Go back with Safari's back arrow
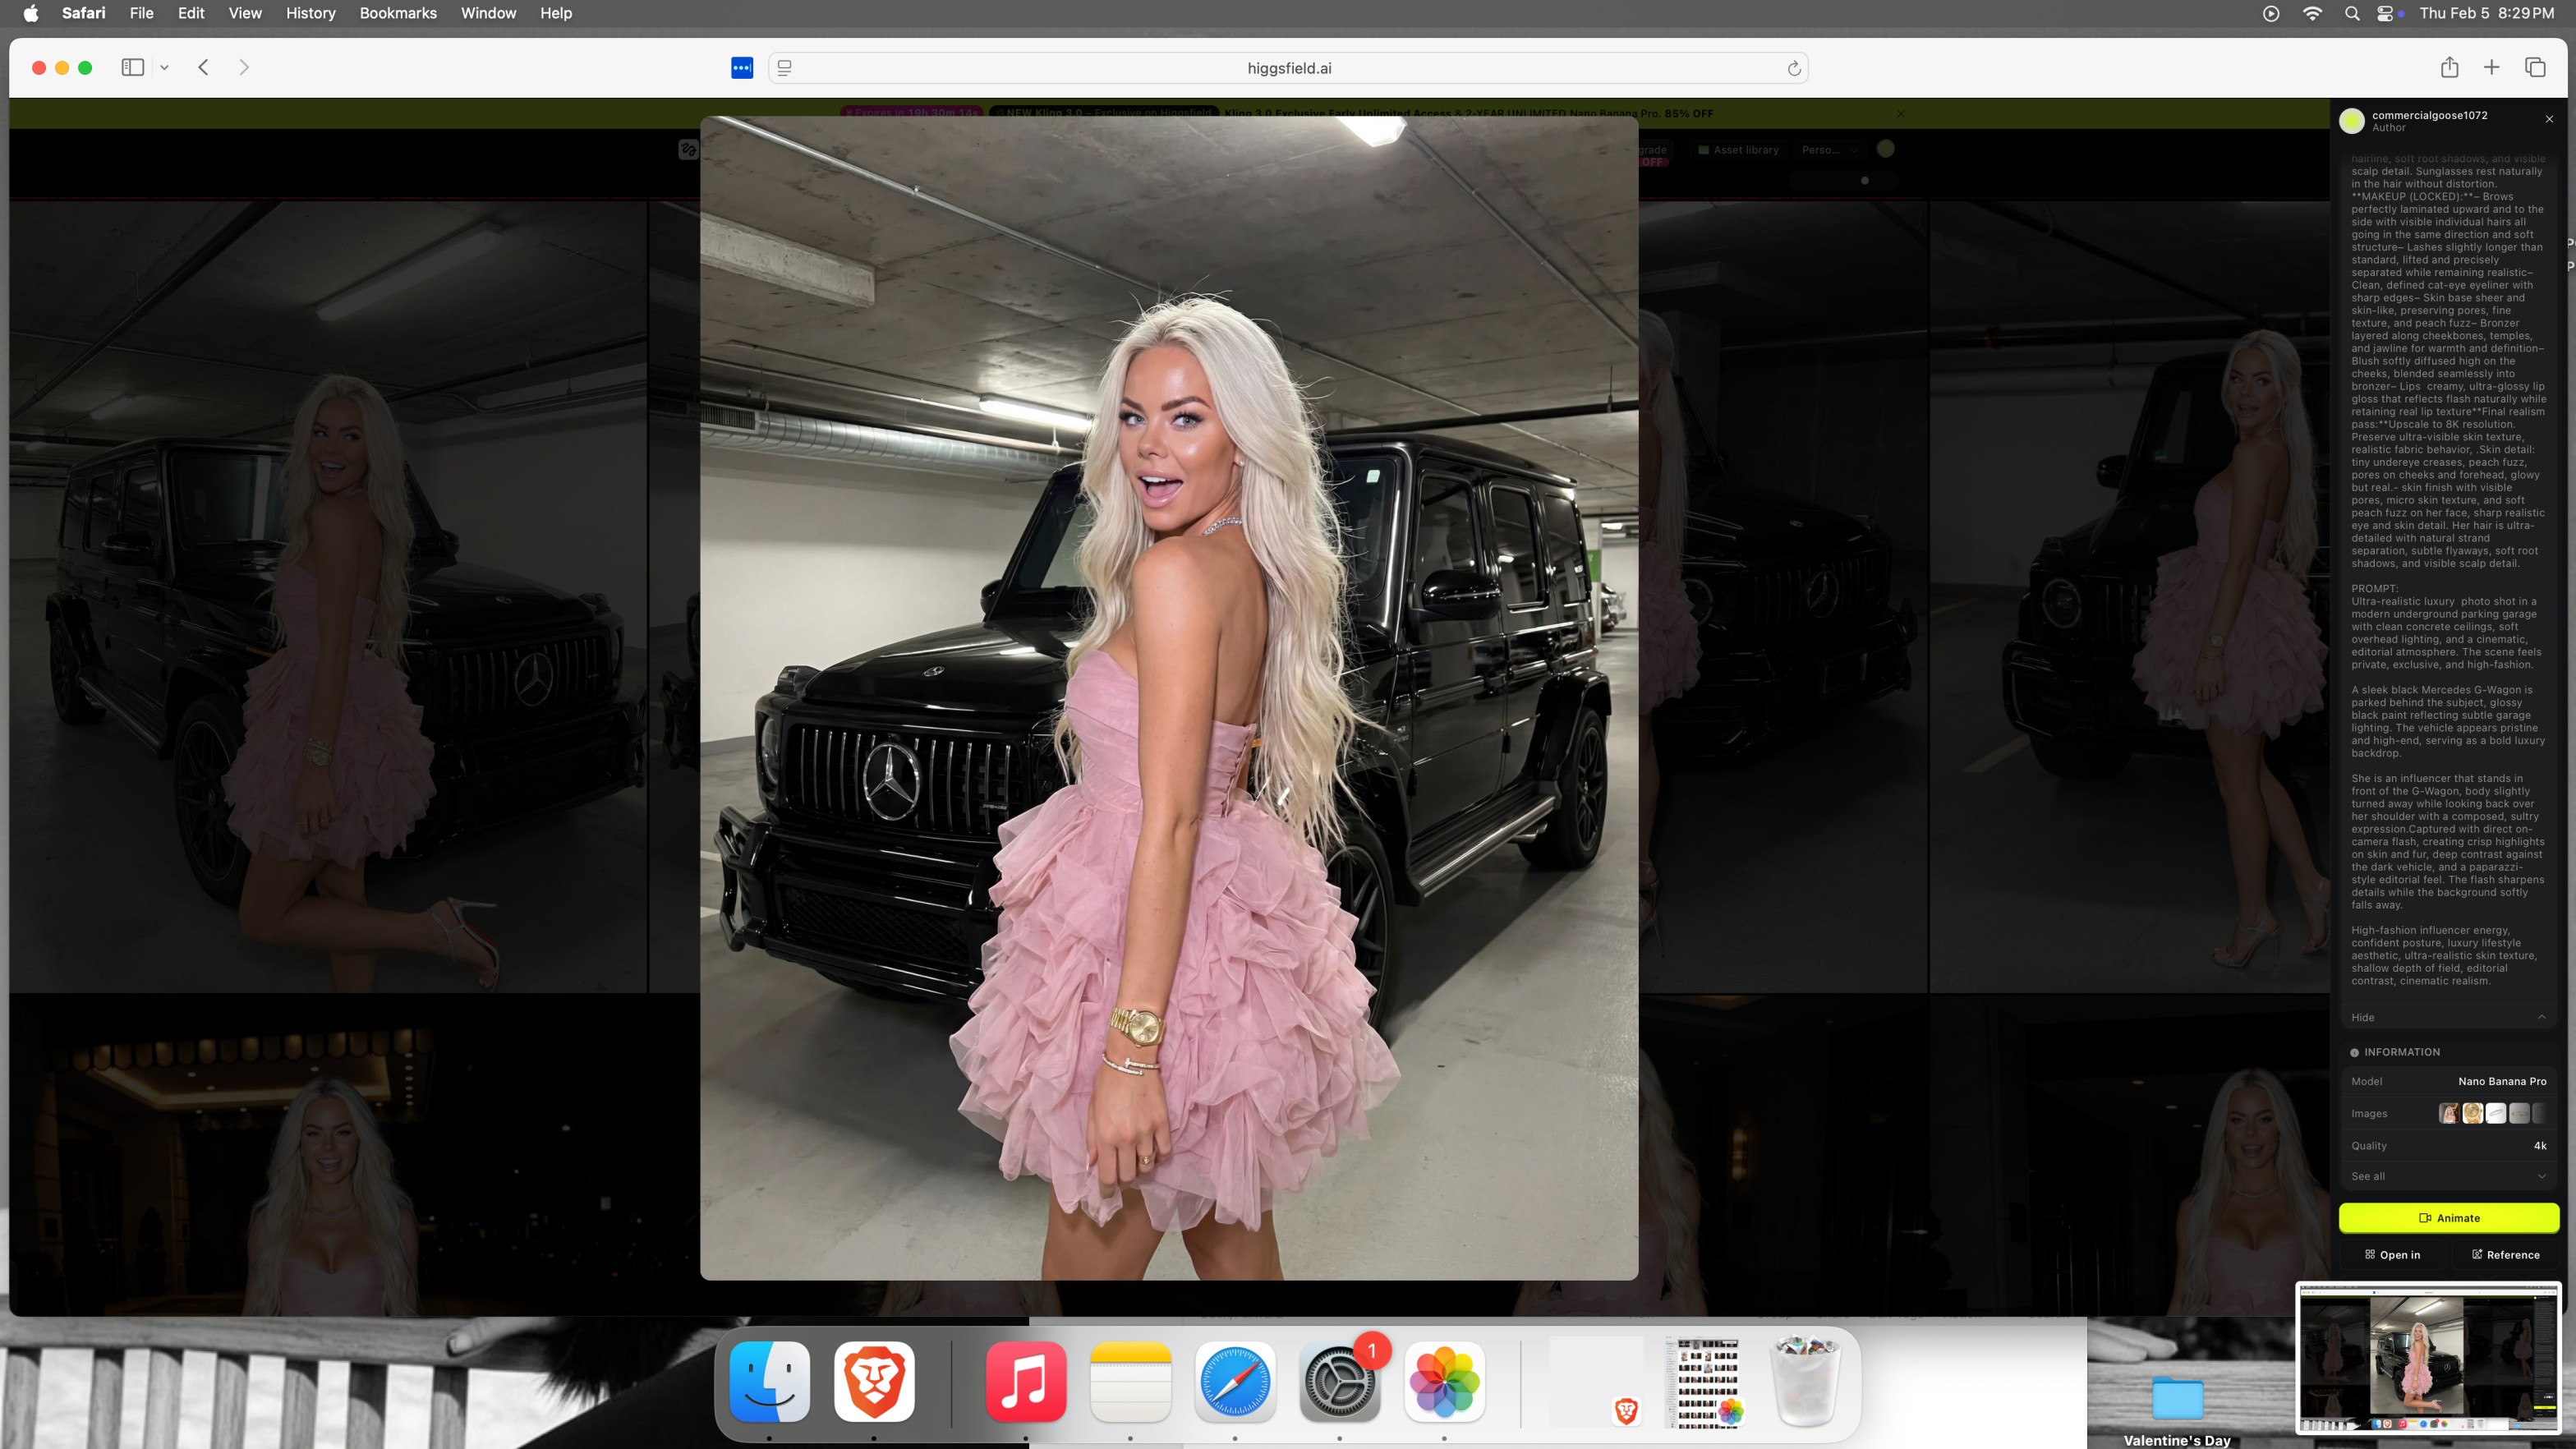 click(x=203, y=67)
